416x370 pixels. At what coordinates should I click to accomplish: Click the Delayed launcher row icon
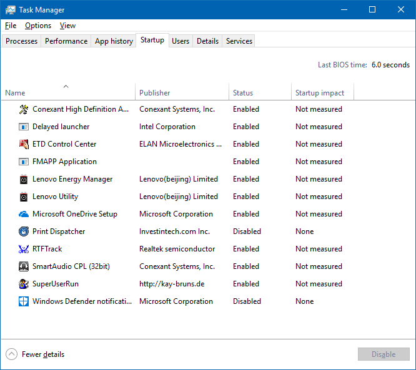pos(24,127)
